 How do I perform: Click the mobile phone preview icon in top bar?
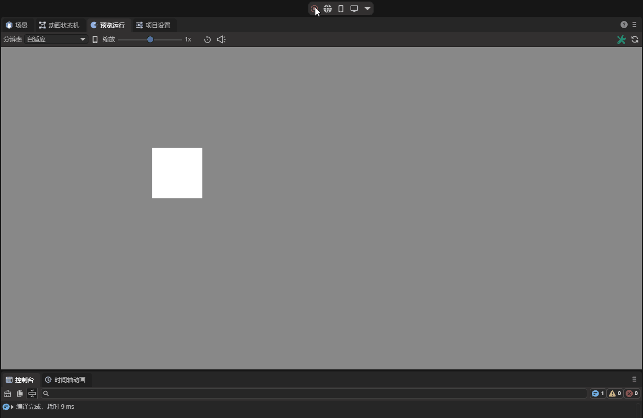pos(341,9)
